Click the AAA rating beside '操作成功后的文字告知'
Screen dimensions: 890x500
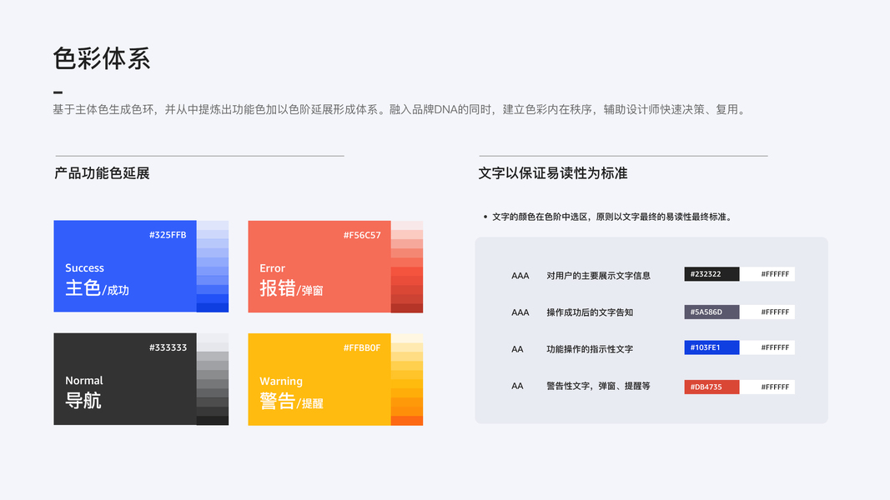[520, 312]
